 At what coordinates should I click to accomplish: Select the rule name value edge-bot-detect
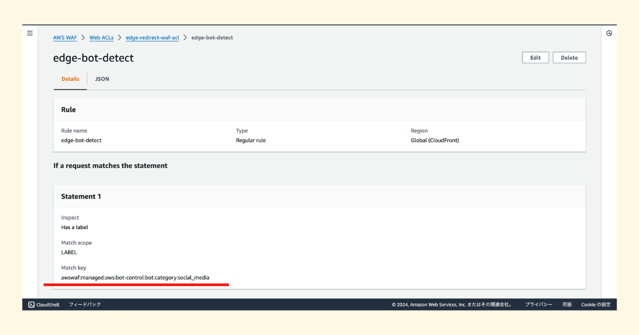(x=81, y=140)
